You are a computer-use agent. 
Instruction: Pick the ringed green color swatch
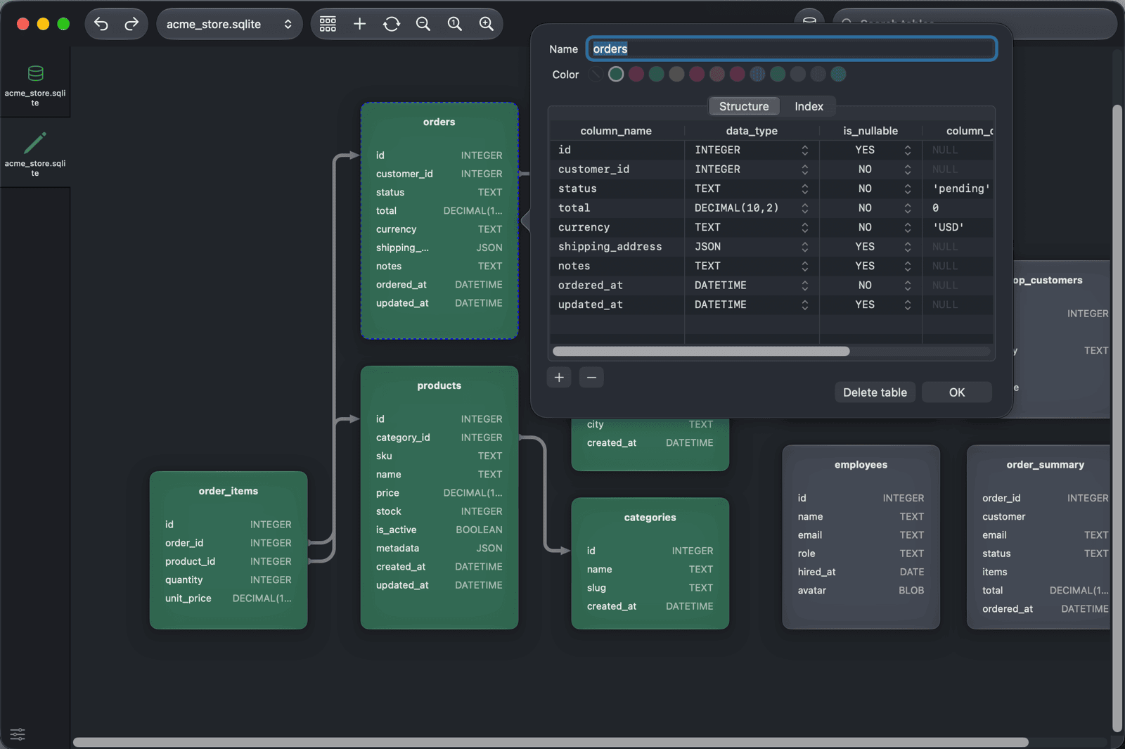click(616, 75)
